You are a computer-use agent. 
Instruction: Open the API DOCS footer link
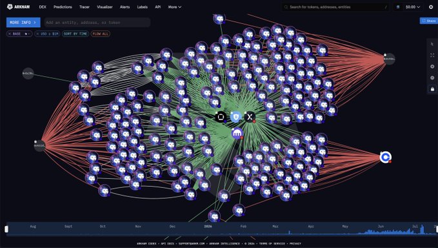click(x=167, y=243)
